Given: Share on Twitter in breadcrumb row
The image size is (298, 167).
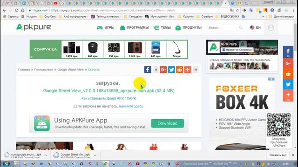Looking at the screenshot, I should 171,70.
